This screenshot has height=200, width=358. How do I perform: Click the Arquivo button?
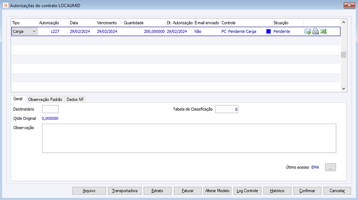[x=89, y=190]
